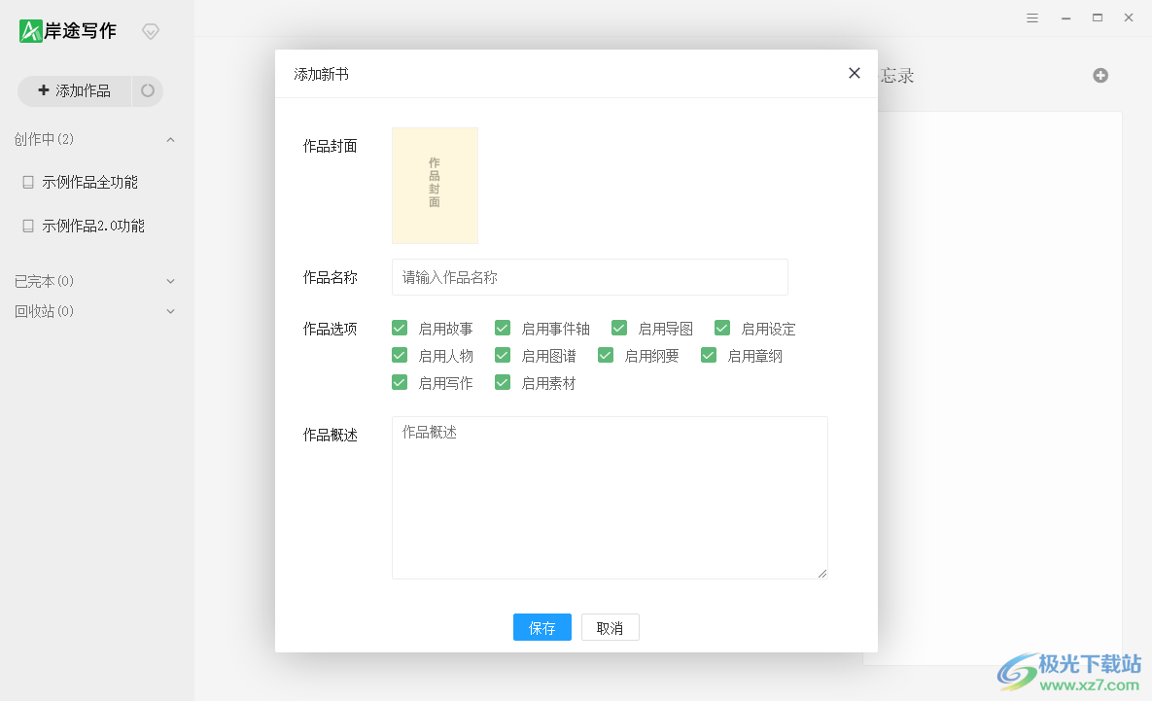Screen dimensions: 1152x701
Task: Click book icon next to 示例作品2.0功能
Action: 28,226
